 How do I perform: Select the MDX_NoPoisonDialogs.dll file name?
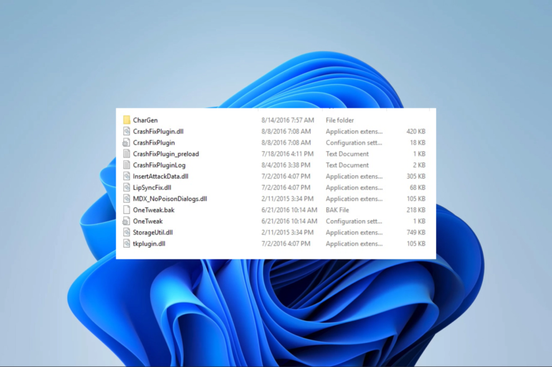(170, 199)
